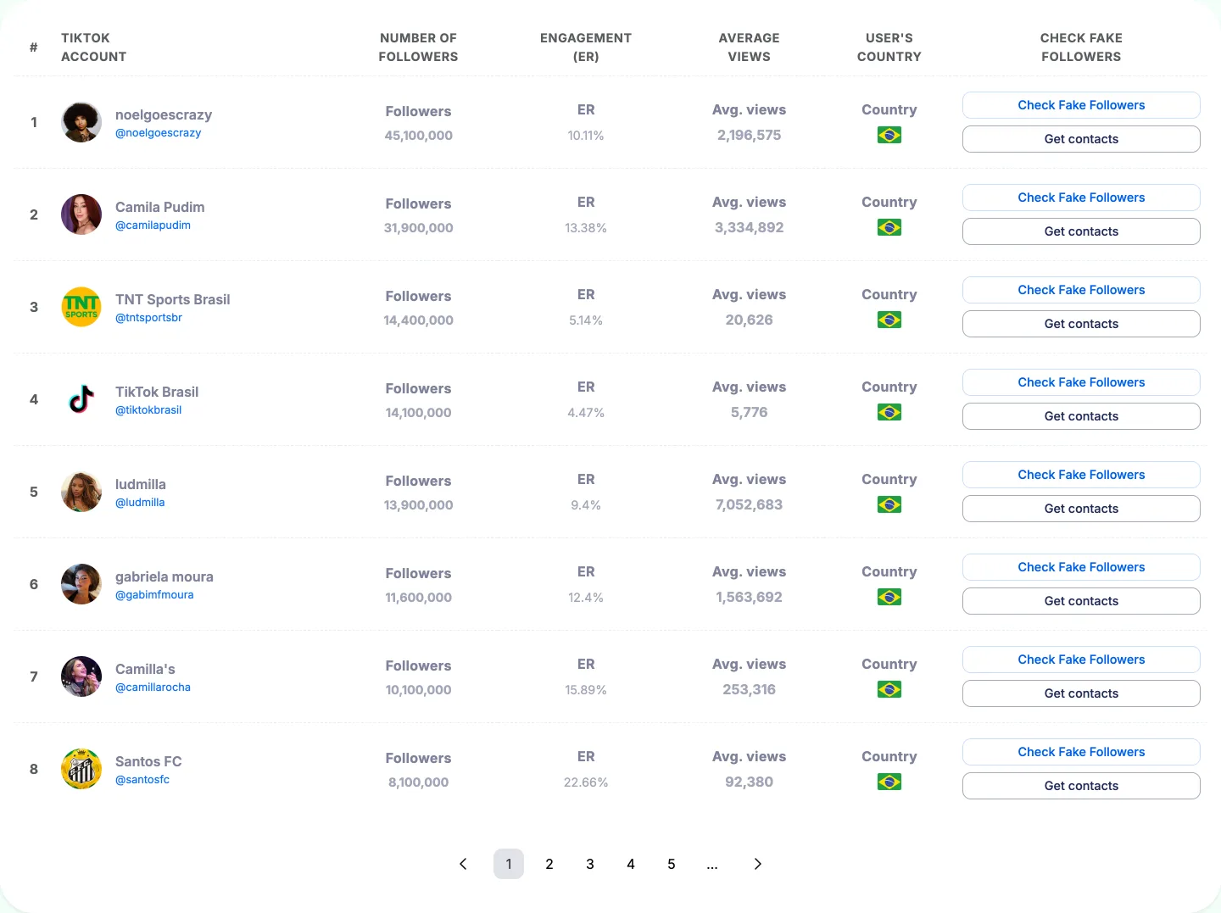This screenshot has height=913, width=1221.
Task: Check Fake Followers for ludmilla
Action: [x=1081, y=475]
